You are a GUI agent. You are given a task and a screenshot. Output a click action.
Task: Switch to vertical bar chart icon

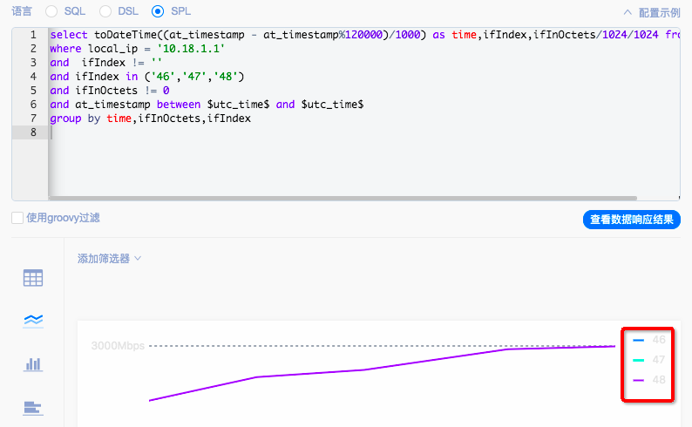tap(33, 364)
